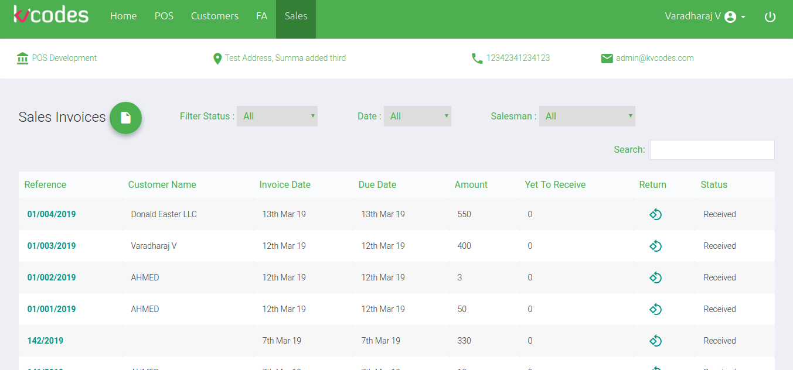Focus the Search input field
The height and width of the screenshot is (370, 793).
point(712,150)
